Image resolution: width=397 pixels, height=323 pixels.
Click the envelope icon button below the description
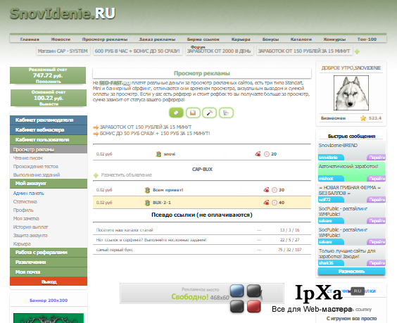(193, 113)
